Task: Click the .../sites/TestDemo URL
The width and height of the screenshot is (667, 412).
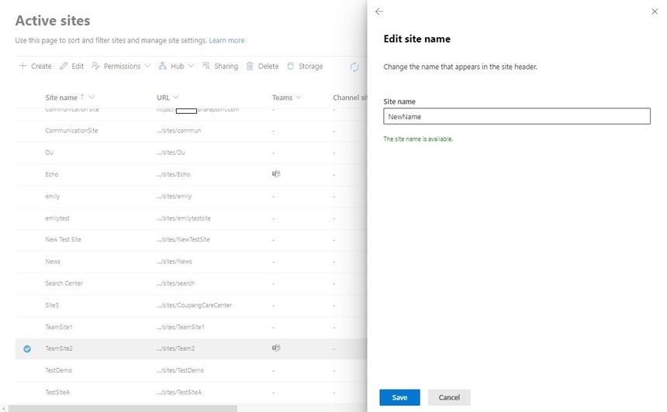Action: (180, 370)
